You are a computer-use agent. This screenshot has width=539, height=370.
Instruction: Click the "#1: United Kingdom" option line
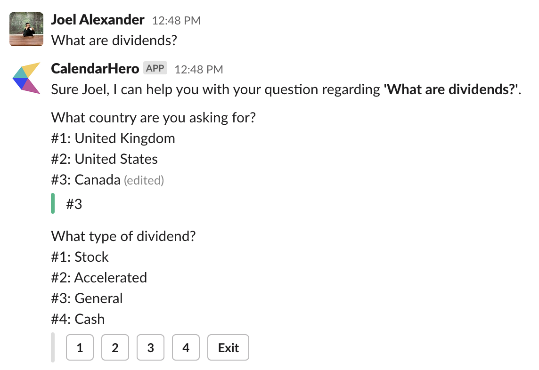[113, 138]
